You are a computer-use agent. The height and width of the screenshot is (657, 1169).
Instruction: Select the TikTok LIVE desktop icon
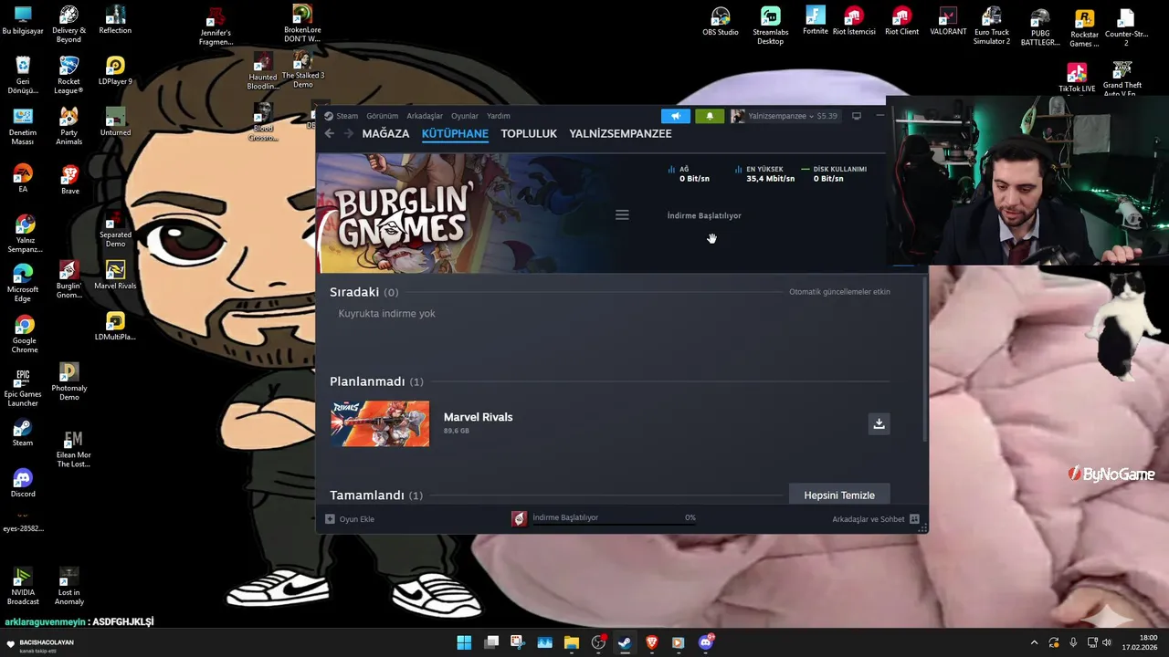pos(1077,78)
